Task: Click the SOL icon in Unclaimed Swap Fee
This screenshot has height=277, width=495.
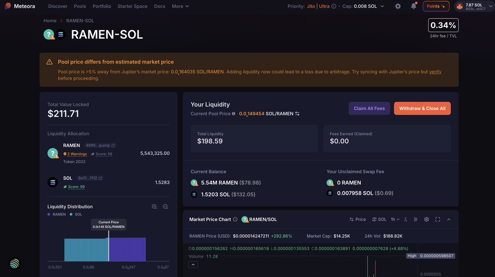Action: (x=330, y=193)
